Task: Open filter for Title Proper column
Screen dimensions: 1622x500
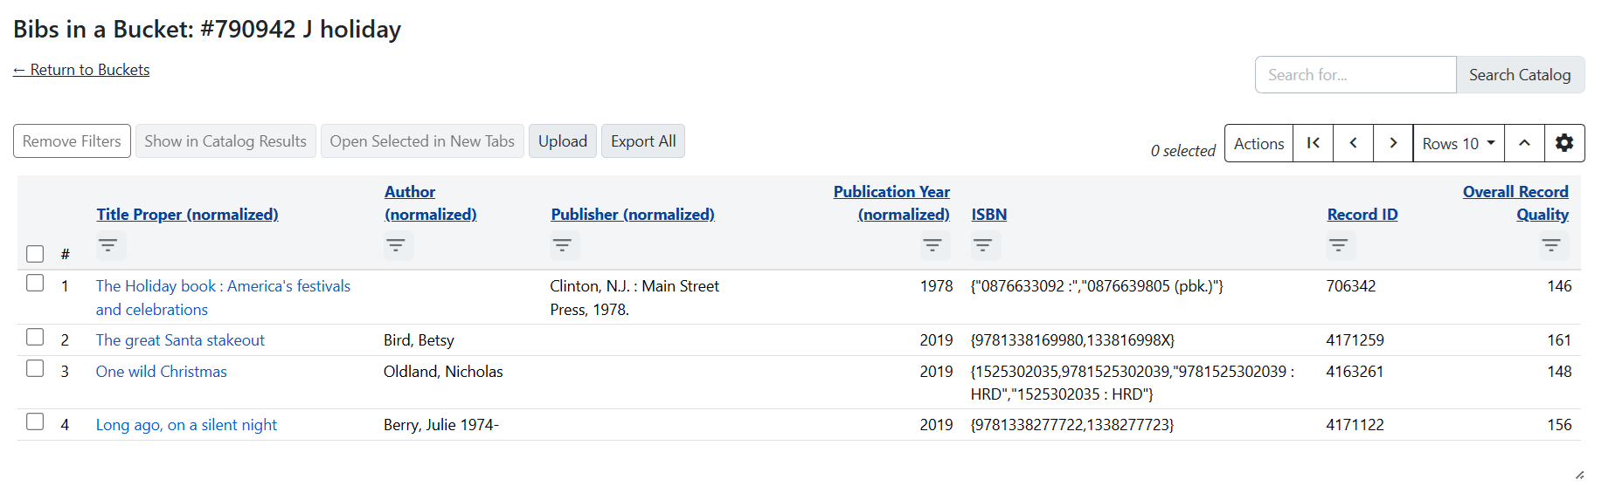Action: [108, 246]
